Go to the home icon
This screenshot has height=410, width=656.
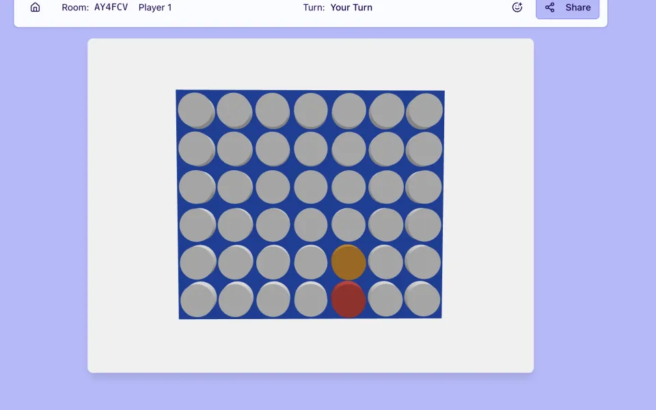tap(35, 7)
